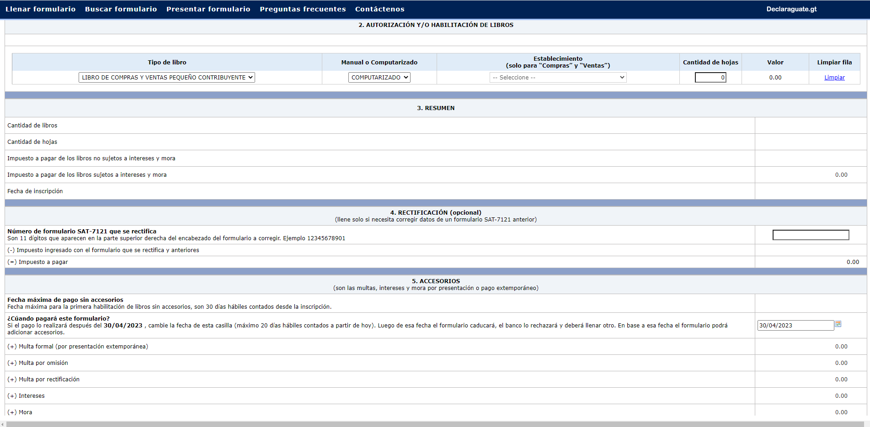Click the Declaraguate.gt site logo
Image resolution: width=870 pixels, height=427 pixels.
click(791, 9)
